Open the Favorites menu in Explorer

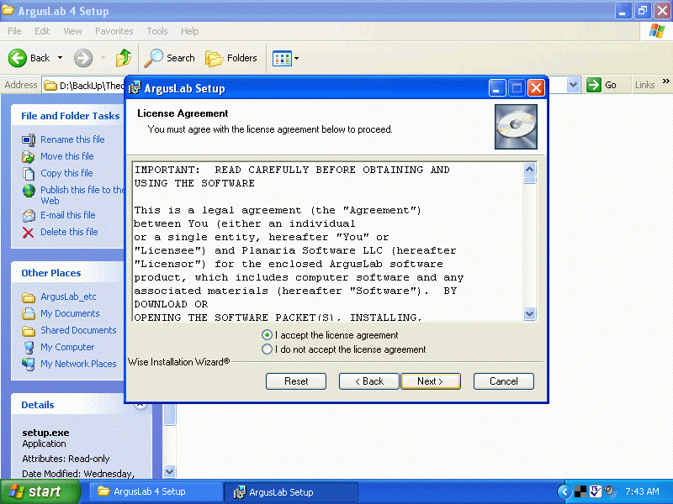click(114, 31)
